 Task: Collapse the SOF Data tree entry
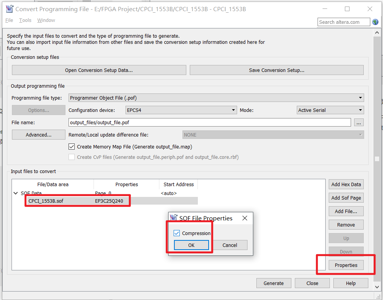point(15,193)
